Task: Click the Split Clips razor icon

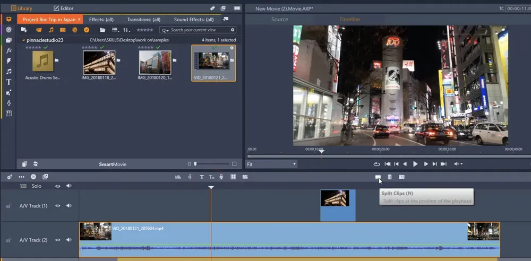Action: click(x=378, y=177)
